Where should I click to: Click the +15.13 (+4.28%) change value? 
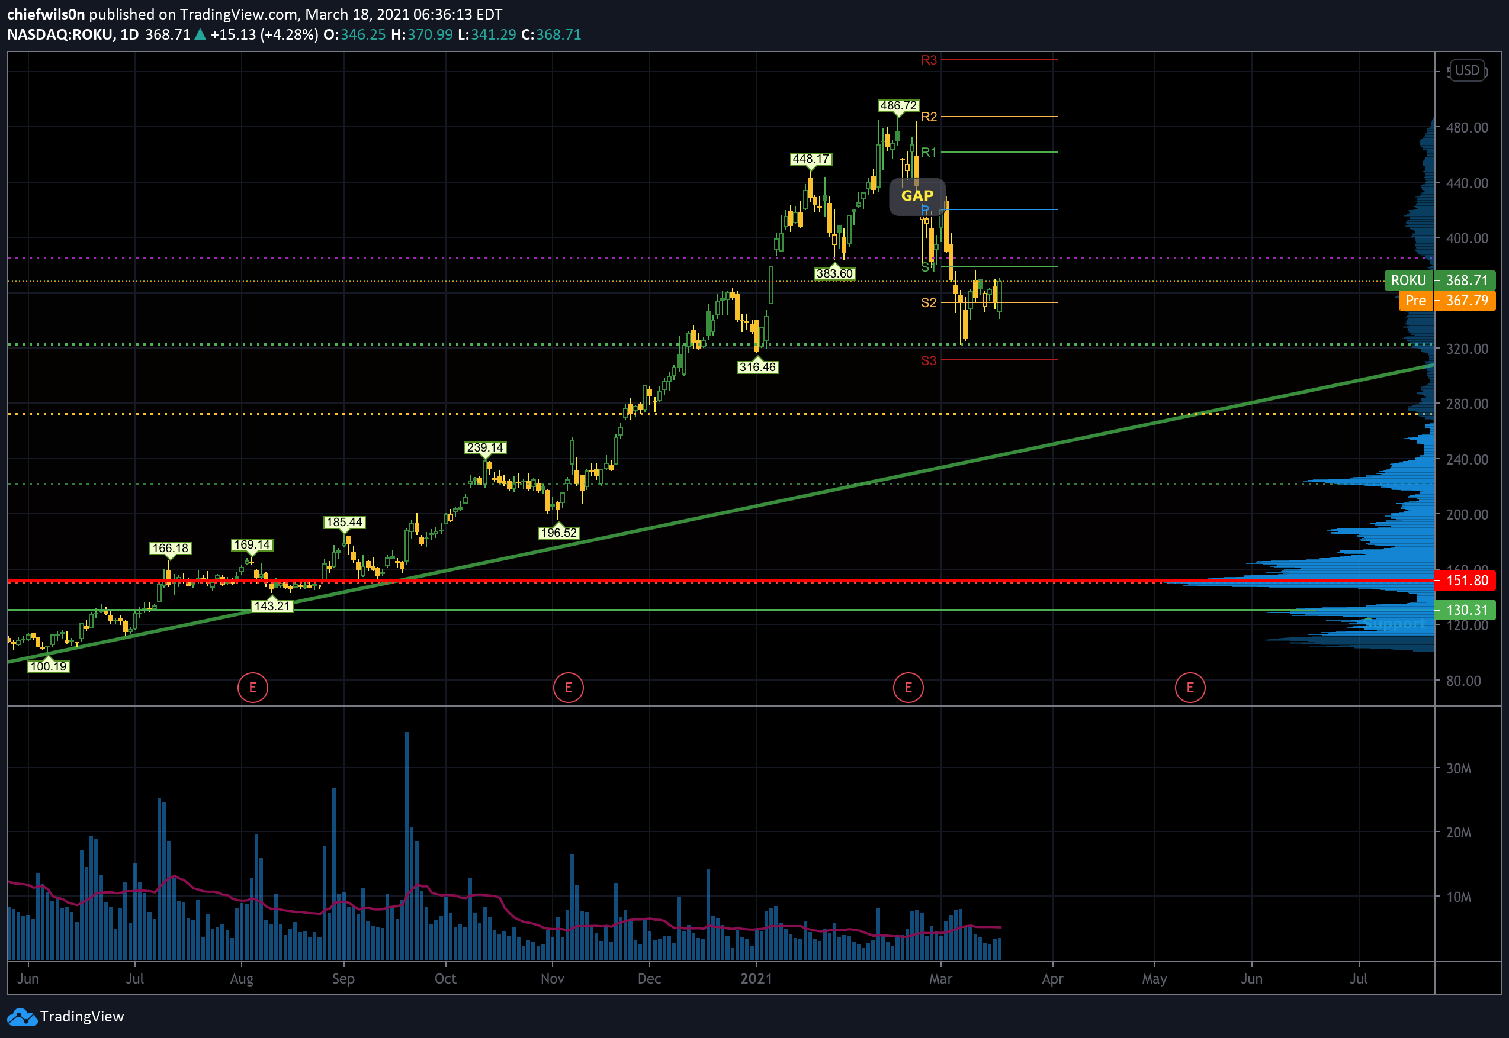click(264, 34)
